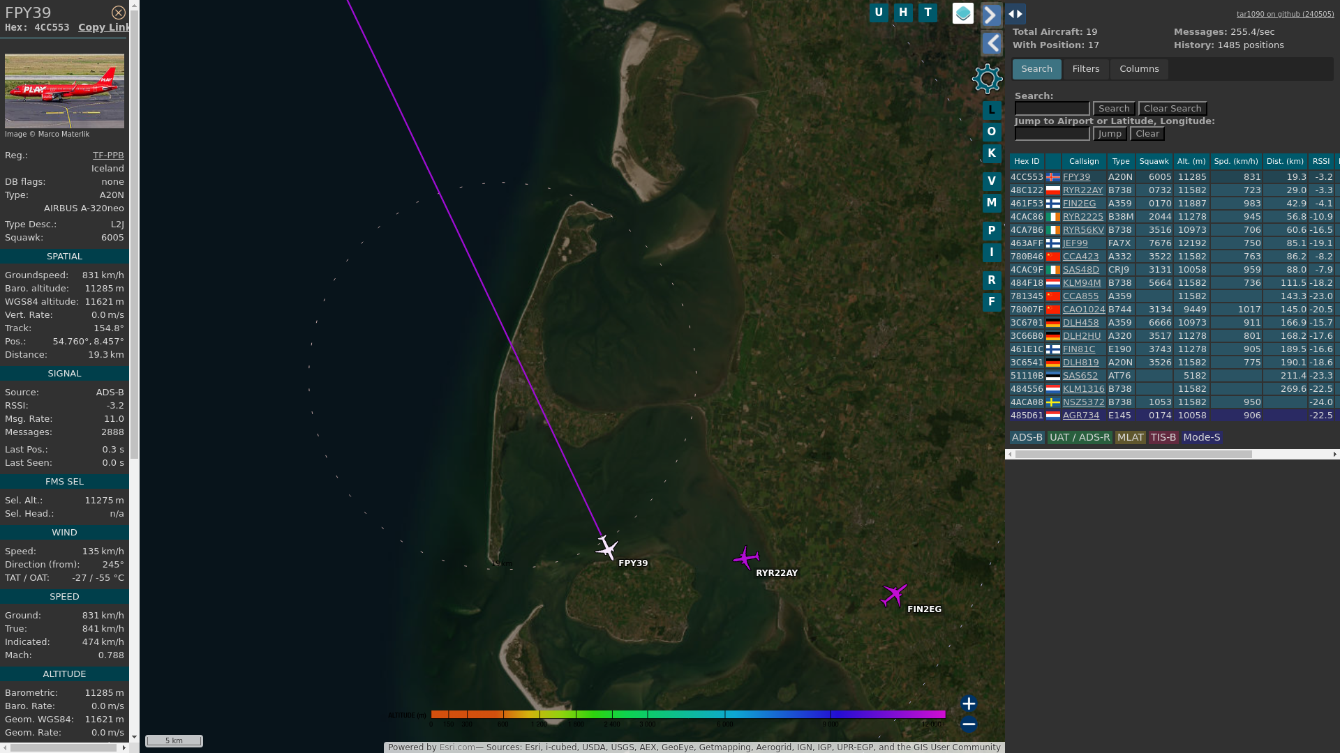Viewport: 1340px width, 753px height.
Task: Open the DLH458 callsign link
Action: click(1080, 323)
